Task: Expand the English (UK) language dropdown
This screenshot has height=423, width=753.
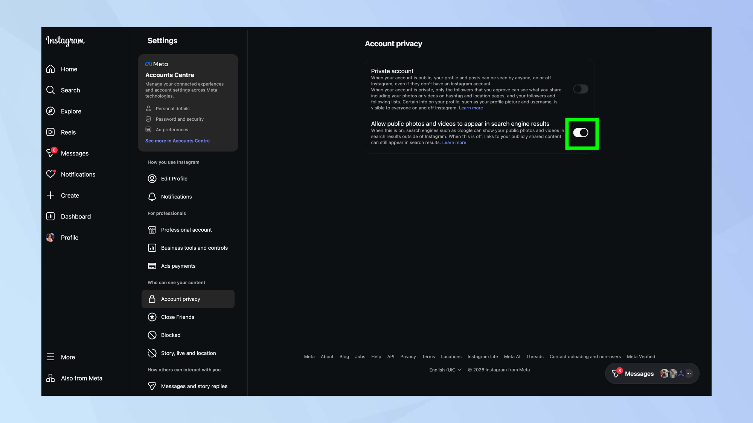Action: 445,370
